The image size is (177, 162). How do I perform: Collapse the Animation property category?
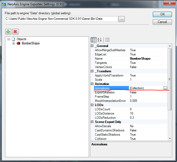tap(92, 84)
